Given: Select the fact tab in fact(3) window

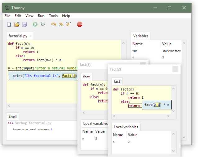Looking at the screenshot, I should 86,77.
